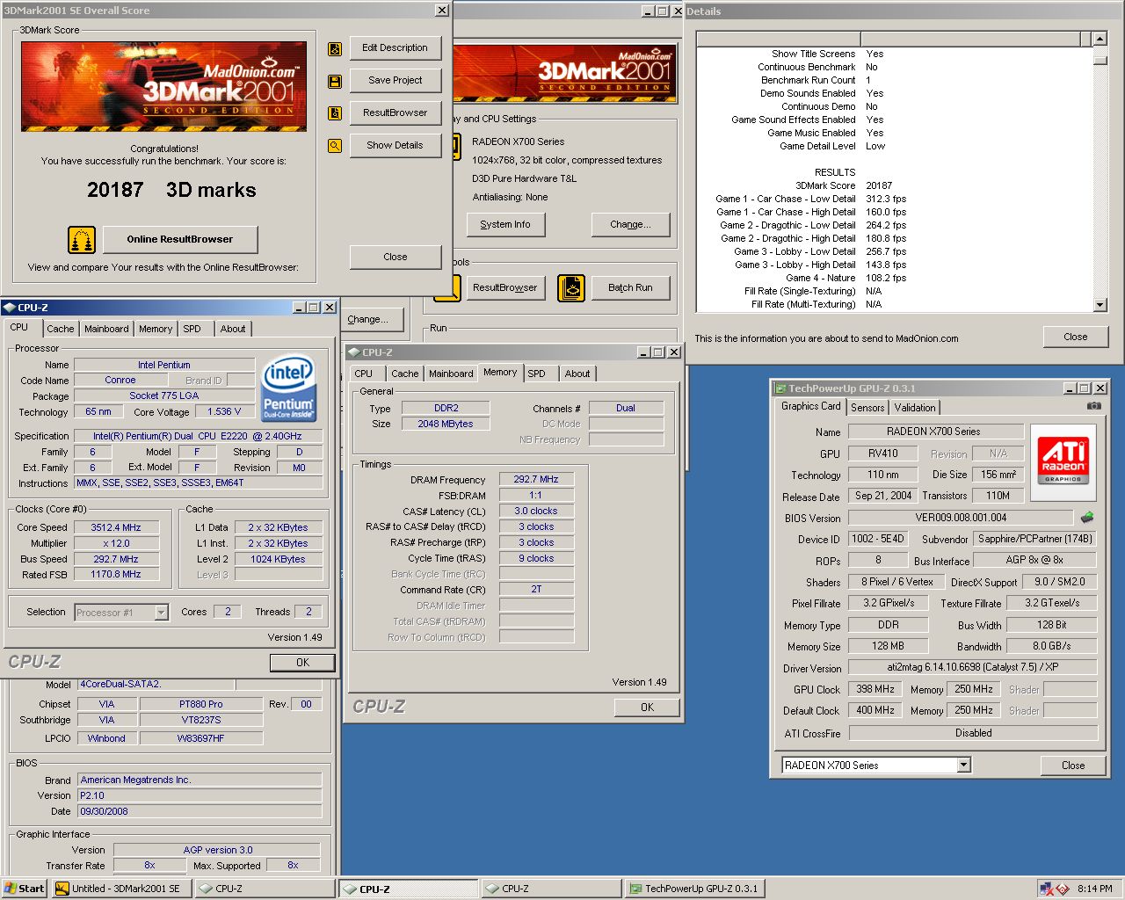The height and width of the screenshot is (900, 1125).
Task: Click the Online ResultBrowser yellow icon
Action: point(82,239)
